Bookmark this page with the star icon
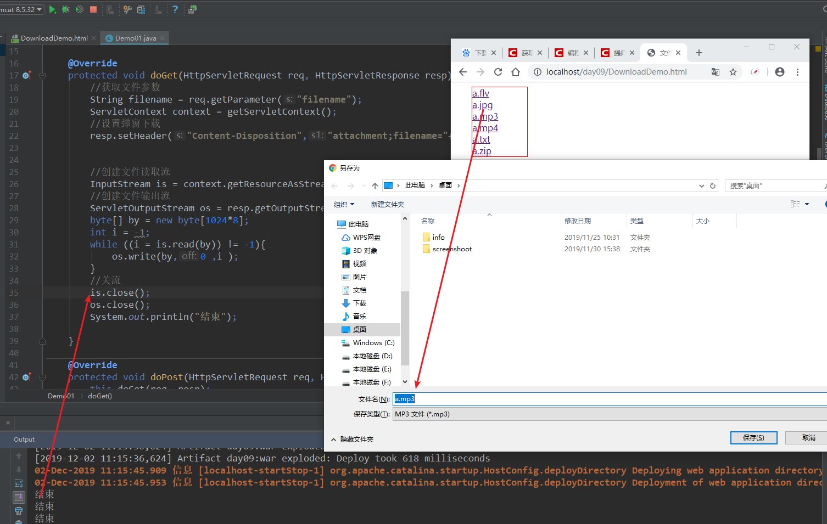The image size is (827, 524). tap(733, 72)
